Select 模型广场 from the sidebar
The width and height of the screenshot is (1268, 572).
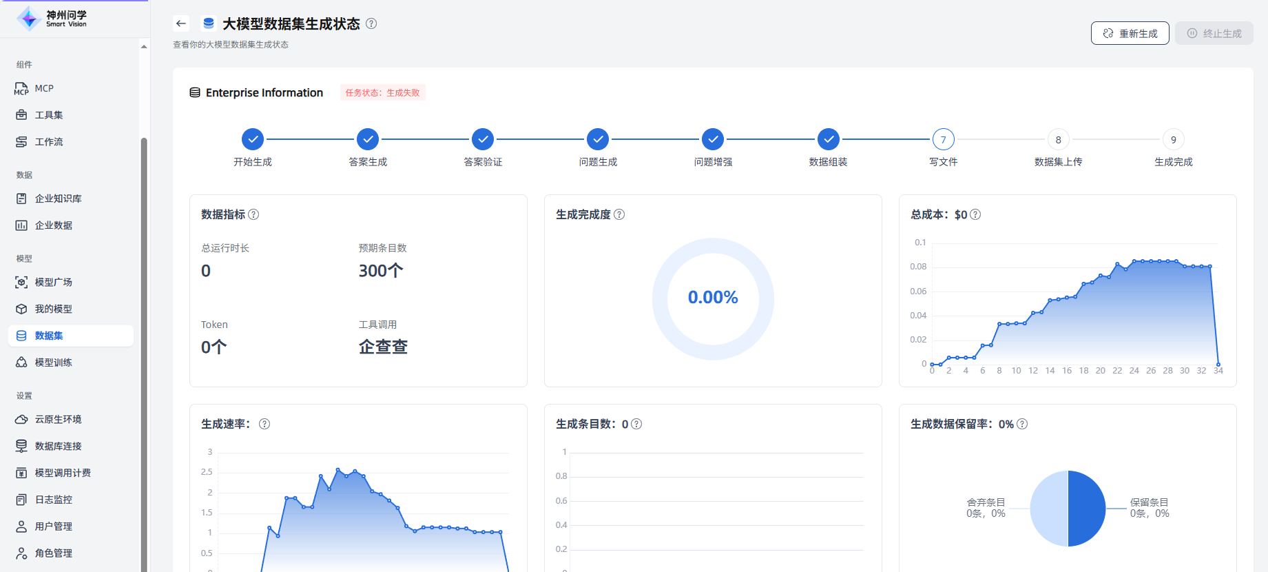[x=53, y=282]
